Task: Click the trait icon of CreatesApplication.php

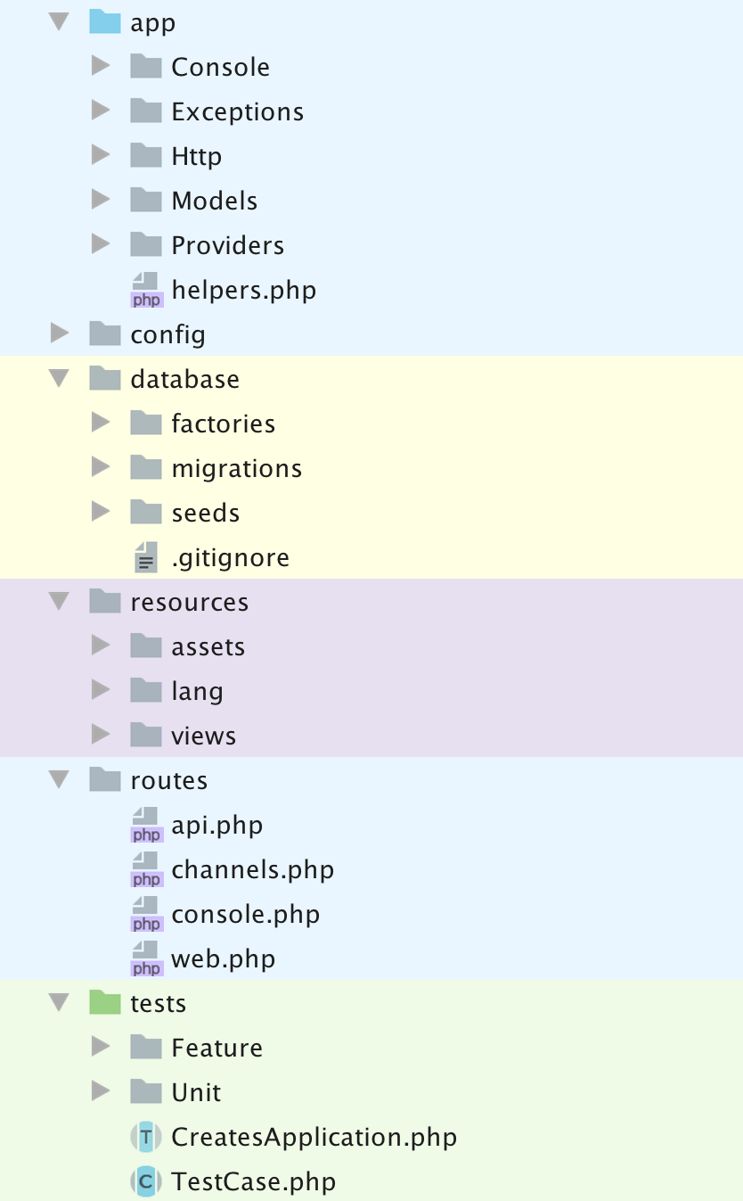Action: 146,1137
